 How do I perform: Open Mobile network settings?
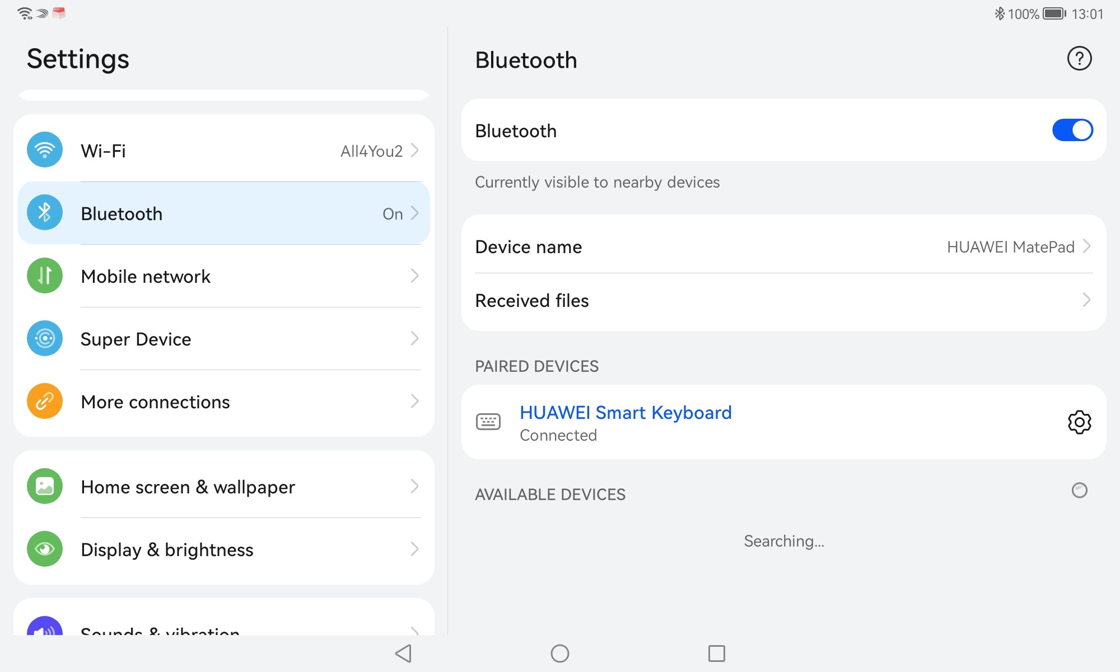[x=224, y=276]
